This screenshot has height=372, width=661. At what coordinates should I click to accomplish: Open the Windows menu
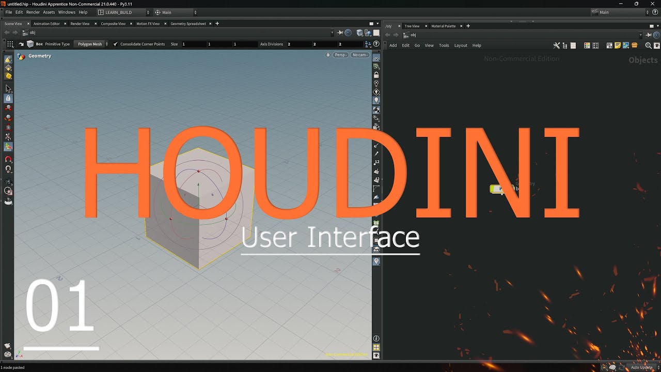pos(67,12)
